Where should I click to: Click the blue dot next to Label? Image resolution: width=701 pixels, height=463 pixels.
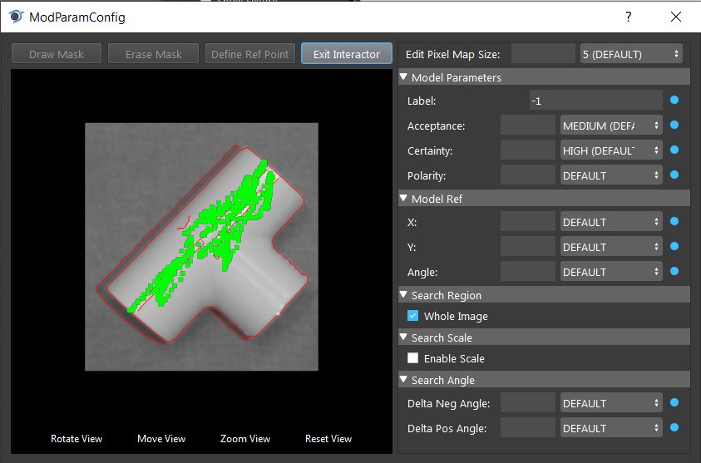tap(674, 100)
